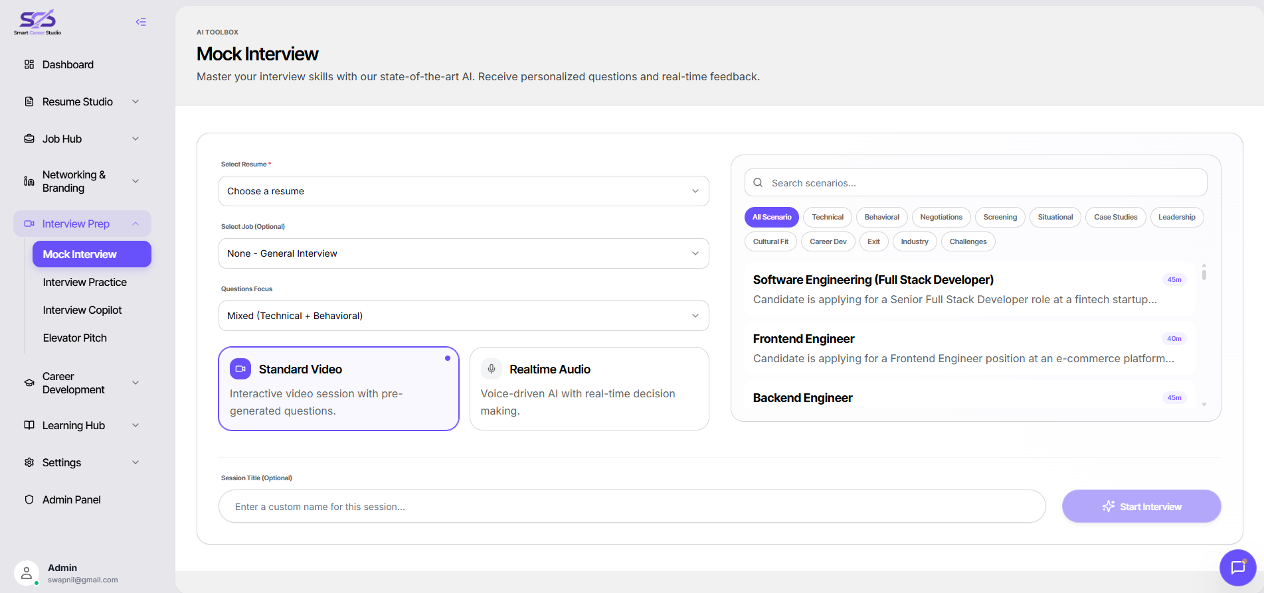
Task: Expand the Resume Studio sidebar section
Action: click(x=82, y=101)
